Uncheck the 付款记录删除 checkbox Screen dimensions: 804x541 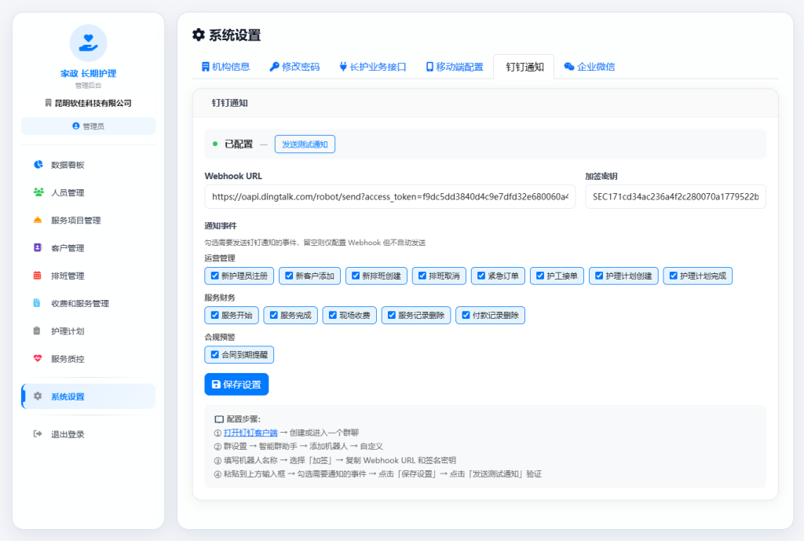(466, 316)
